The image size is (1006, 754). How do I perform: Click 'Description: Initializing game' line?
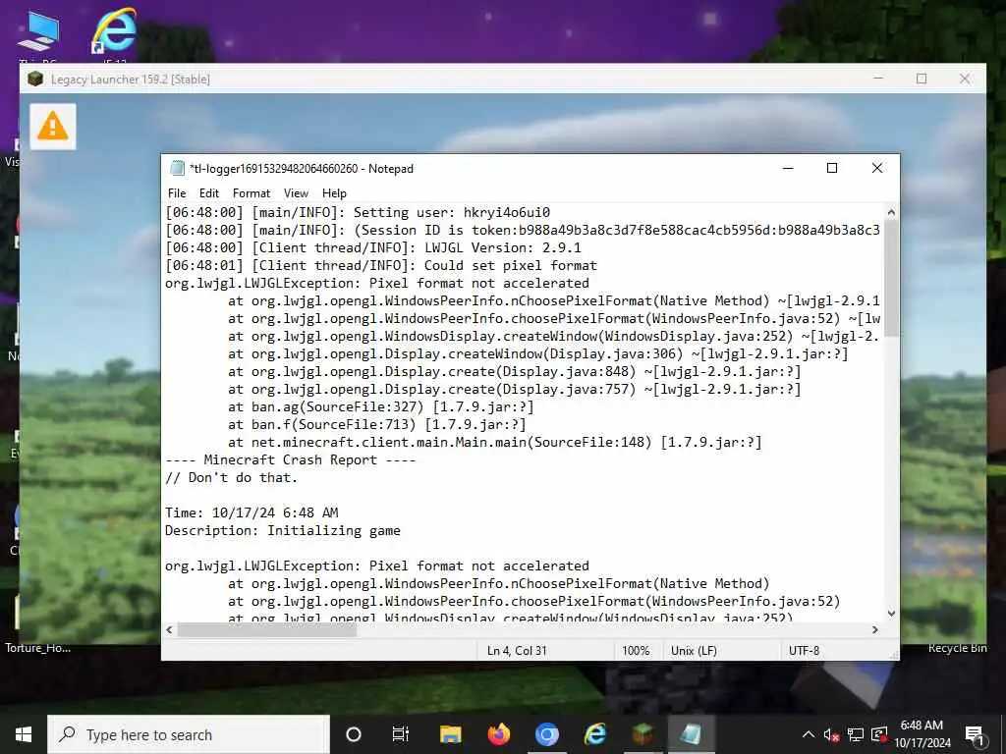[282, 531]
